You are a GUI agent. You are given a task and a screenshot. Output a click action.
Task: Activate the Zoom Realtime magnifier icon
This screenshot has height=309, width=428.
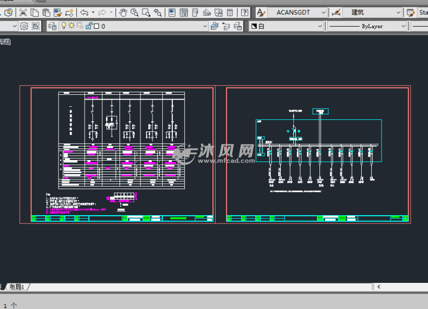point(135,13)
